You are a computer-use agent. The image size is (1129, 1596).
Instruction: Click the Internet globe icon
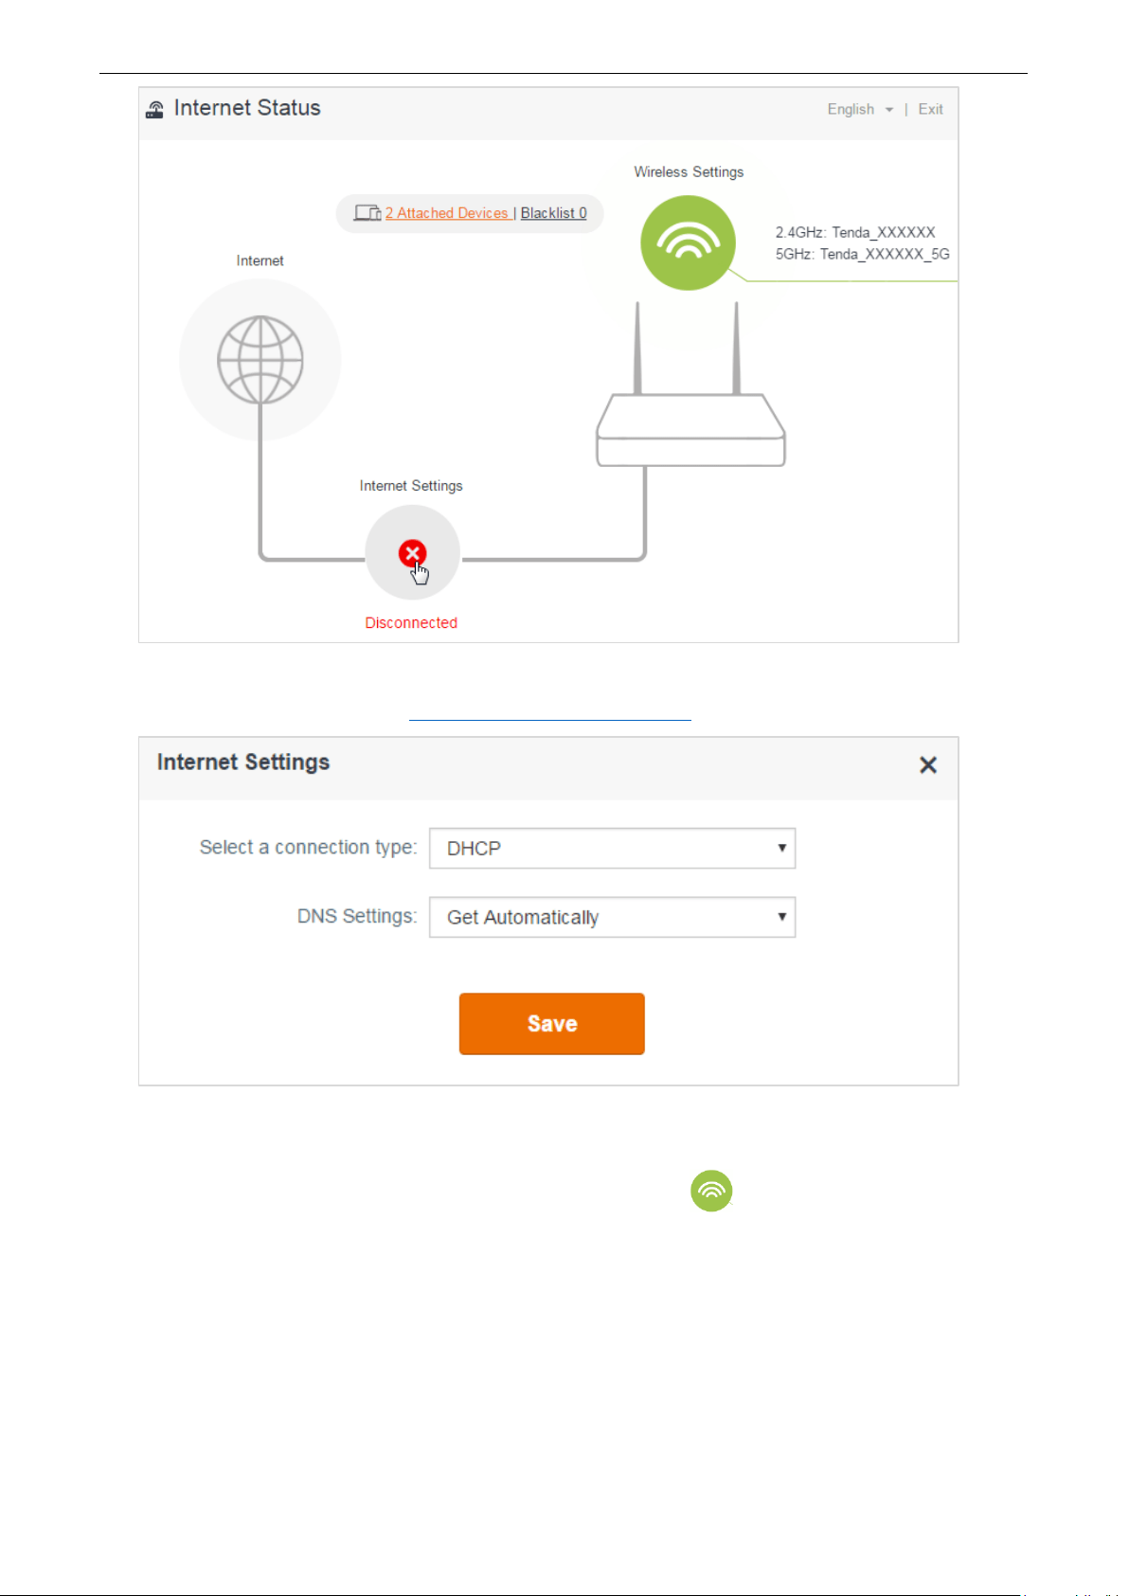(x=260, y=360)
